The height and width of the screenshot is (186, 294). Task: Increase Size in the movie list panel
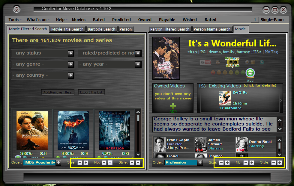86,163
